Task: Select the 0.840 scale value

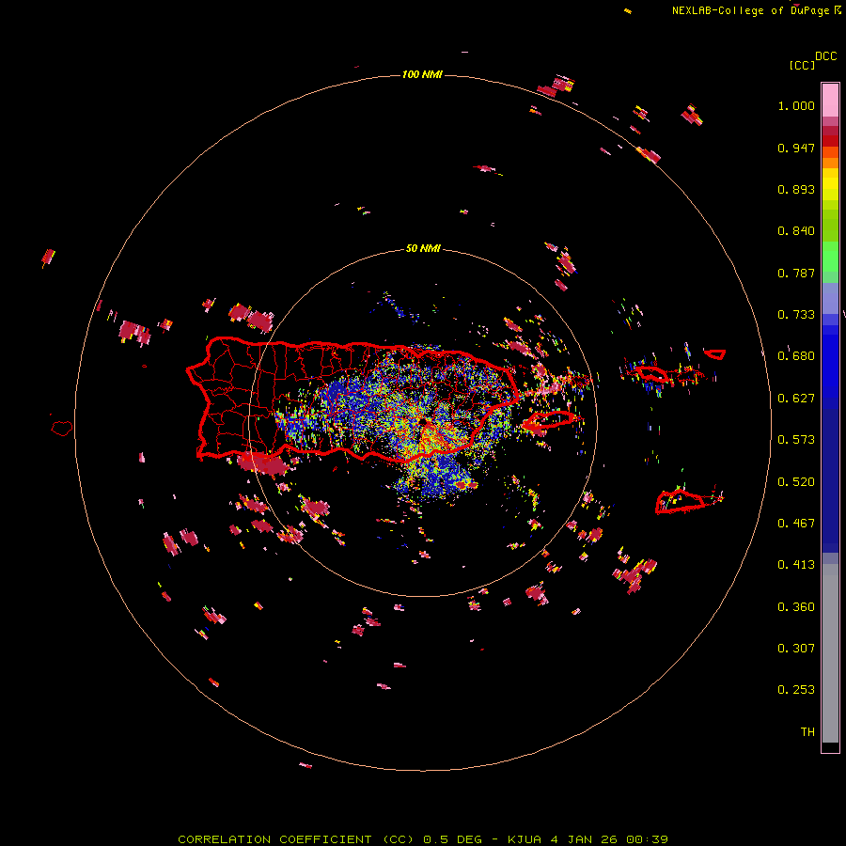Action: 796,231
